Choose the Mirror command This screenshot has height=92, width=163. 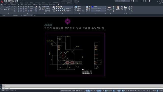25,9
